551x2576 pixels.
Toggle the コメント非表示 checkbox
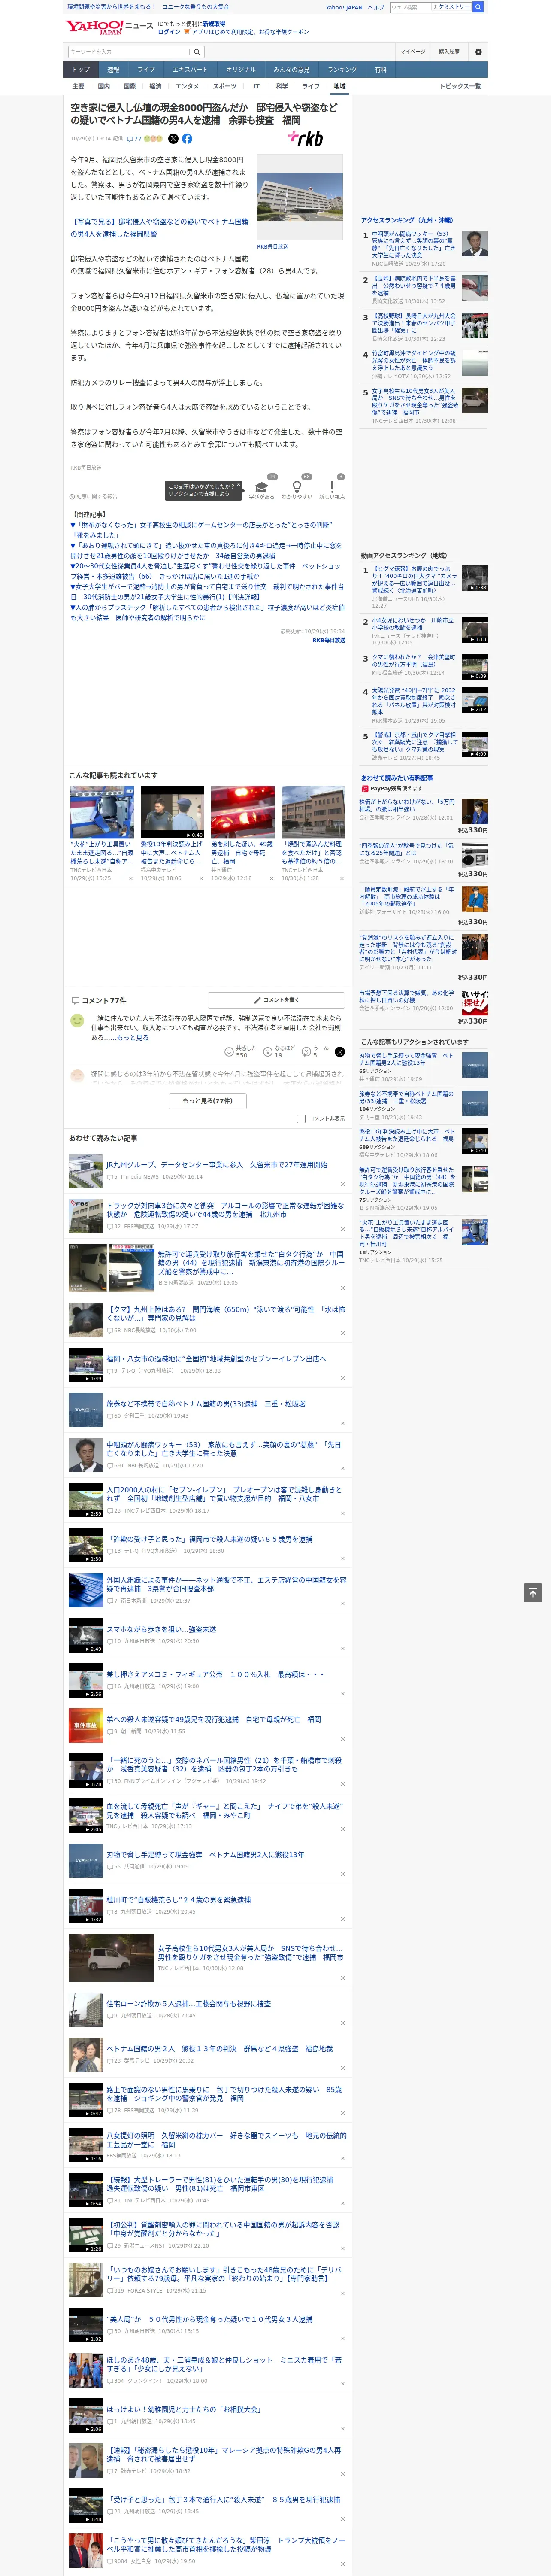pos(301,1119)
